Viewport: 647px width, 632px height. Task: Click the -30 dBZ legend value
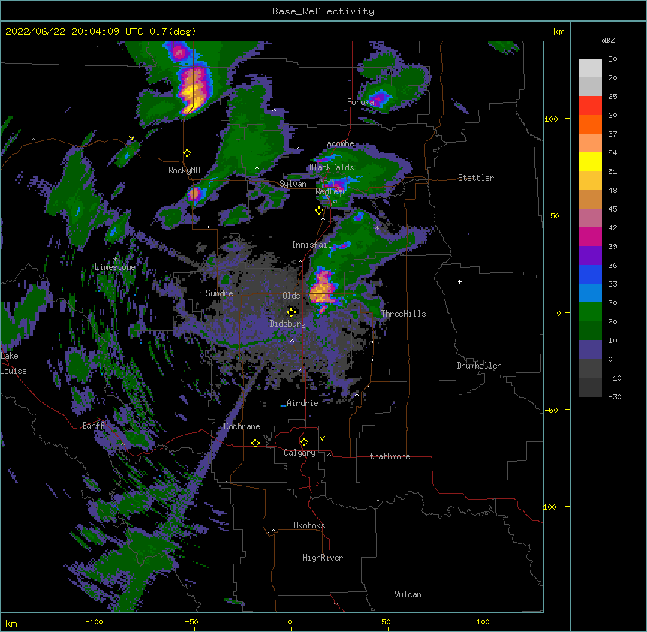(x=615, y=397)
